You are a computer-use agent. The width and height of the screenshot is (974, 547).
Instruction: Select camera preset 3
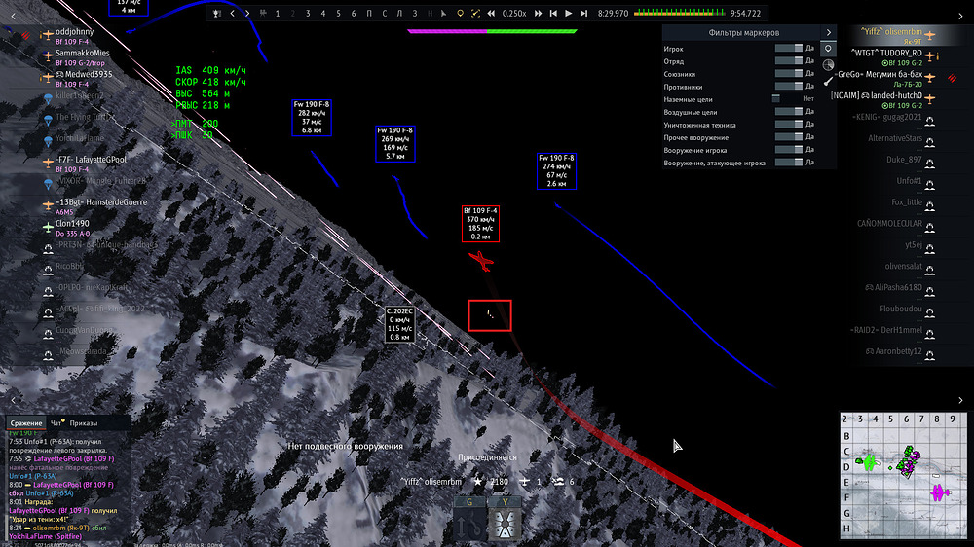[x=308, y=13]
